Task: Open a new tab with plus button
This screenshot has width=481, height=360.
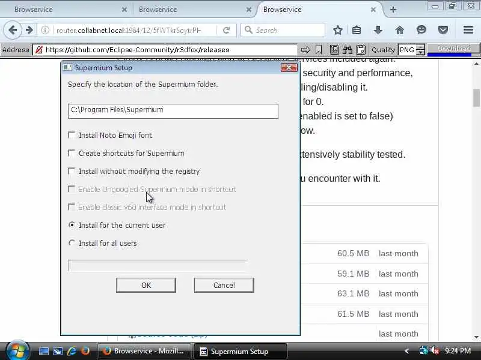Action: pos(393,10)
